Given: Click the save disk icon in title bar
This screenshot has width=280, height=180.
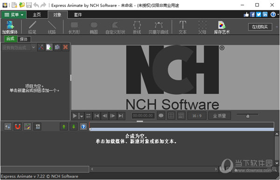Looking at the screenshot, I should (x=29, y=5).
